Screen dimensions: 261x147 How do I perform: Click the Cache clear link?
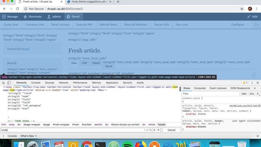pyautogui.click(x=11, y=24)
